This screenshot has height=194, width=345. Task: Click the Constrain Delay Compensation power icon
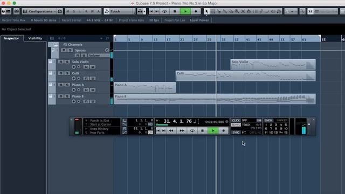pyautogui.click(x=16, y=11)
